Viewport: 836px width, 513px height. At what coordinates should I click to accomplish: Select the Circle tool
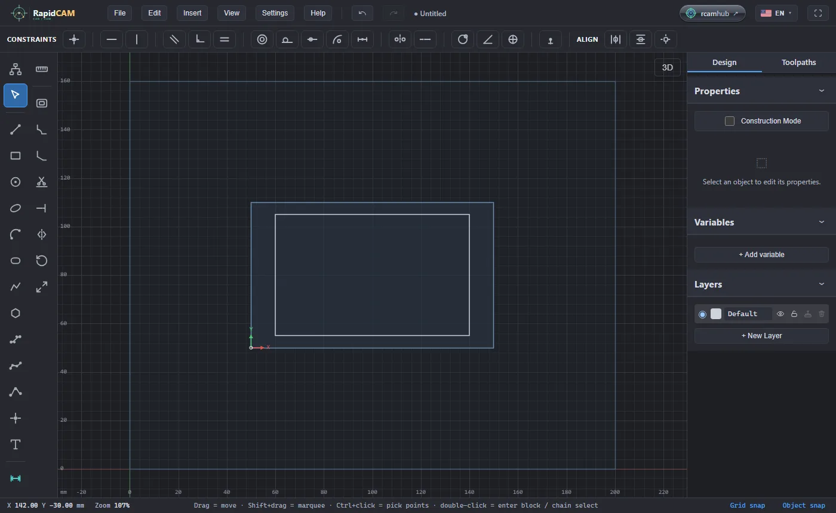[x=16, y=182]
